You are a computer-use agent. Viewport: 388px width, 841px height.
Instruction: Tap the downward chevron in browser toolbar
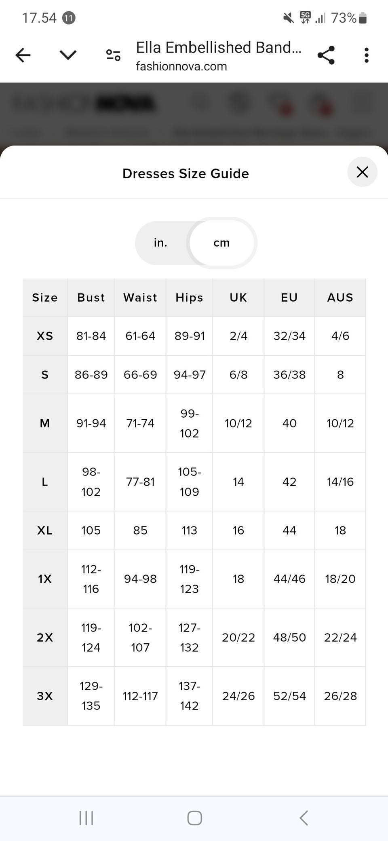pos(68,55)
